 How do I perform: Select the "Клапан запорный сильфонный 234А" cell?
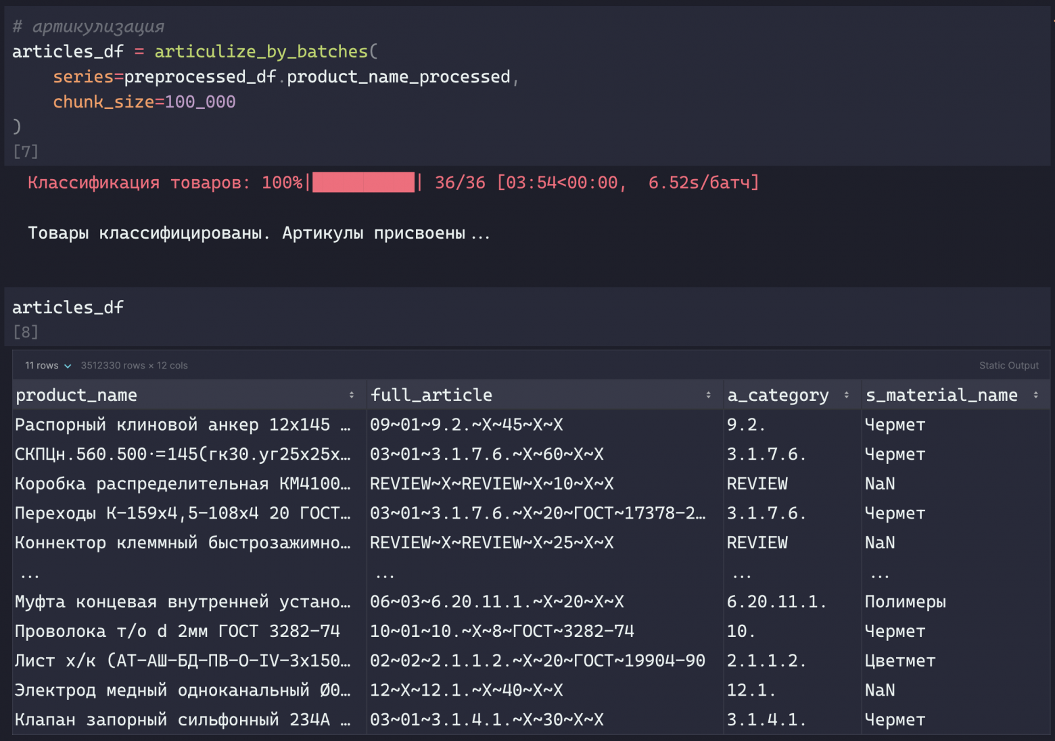pyautogui.click(x=189, y=720)
